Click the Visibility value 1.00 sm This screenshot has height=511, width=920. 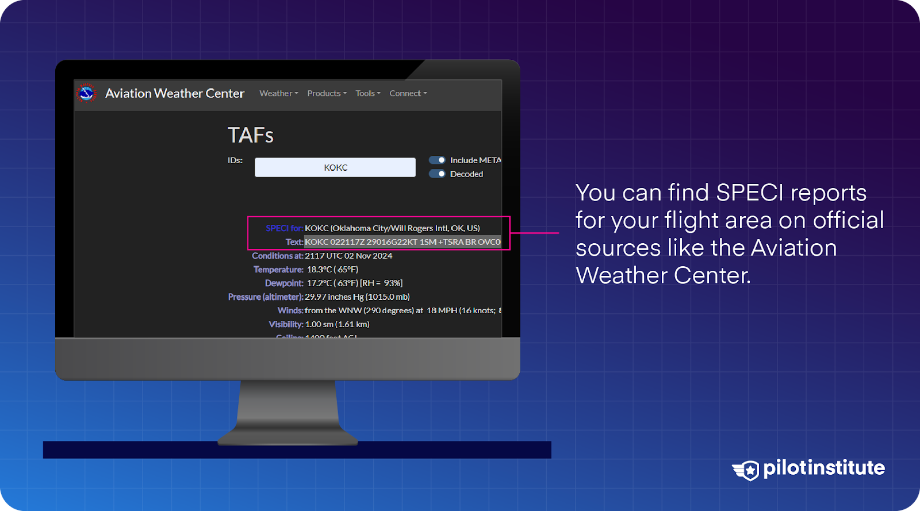337,325
